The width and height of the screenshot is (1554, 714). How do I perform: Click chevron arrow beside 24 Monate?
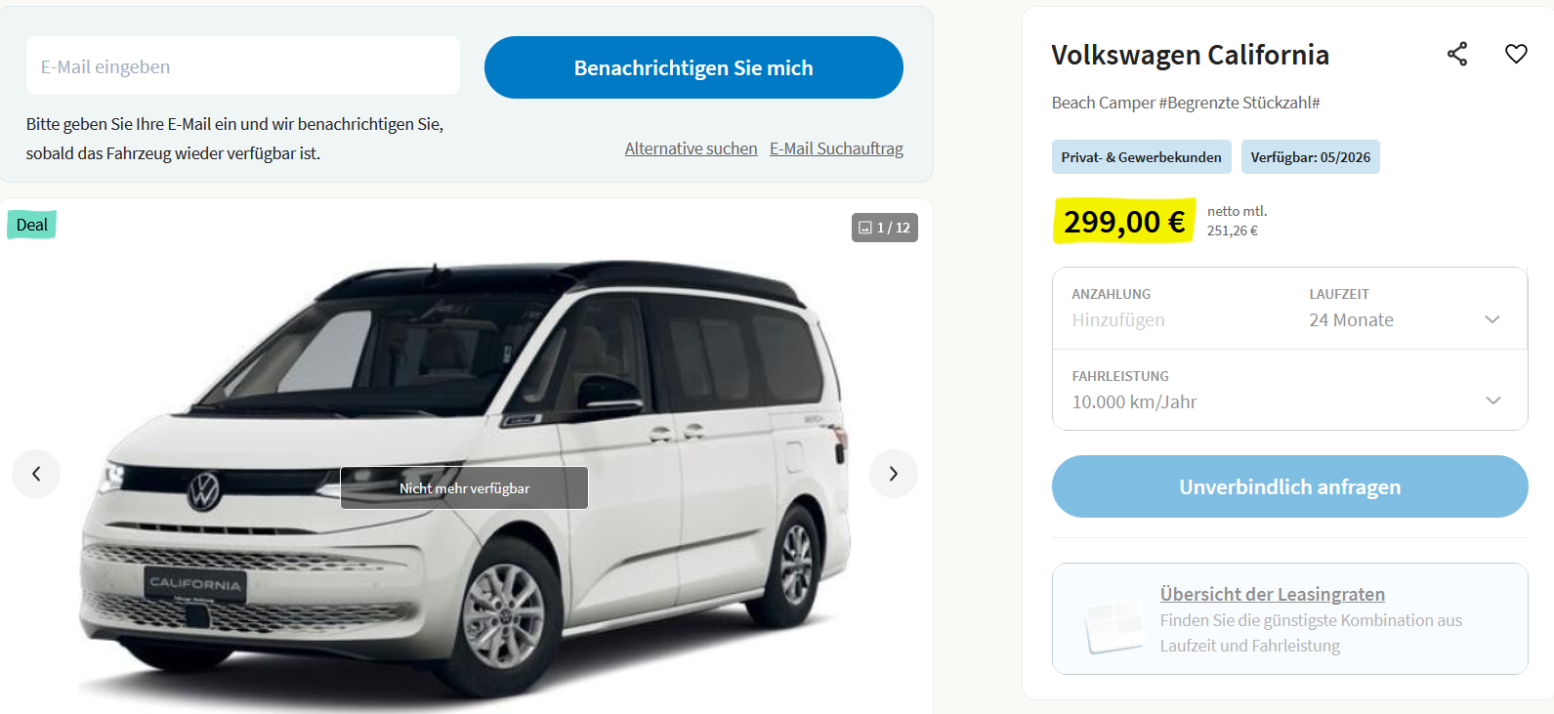tap(1492, 319)
